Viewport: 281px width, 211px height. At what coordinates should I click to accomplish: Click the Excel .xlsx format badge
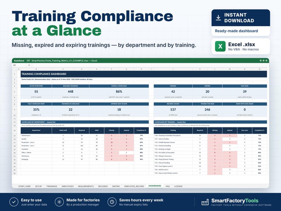point(241,46)
